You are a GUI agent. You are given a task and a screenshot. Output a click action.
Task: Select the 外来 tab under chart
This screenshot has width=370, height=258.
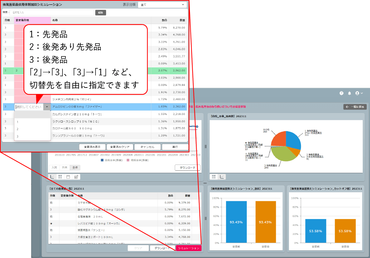click(x=65, y=167)
